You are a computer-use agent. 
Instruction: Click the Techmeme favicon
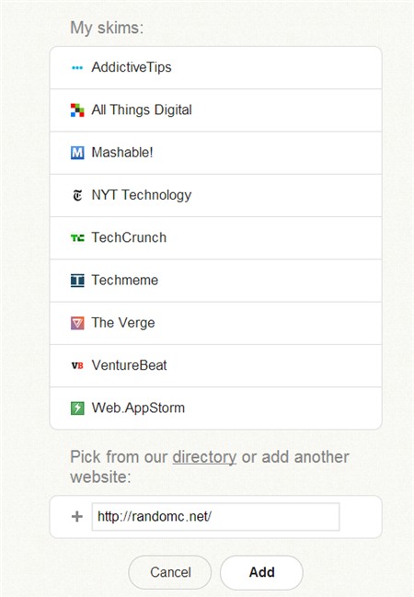point(77,281)
